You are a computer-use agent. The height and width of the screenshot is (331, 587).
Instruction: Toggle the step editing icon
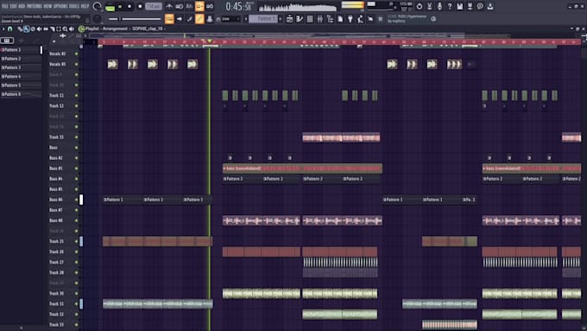coord(189,19)
